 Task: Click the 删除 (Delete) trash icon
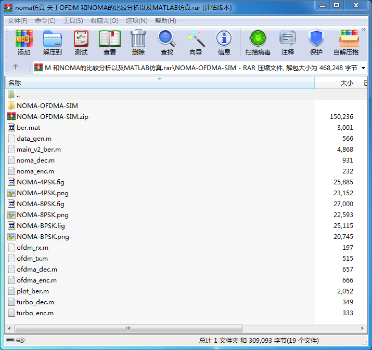click(x=138, y=38)
